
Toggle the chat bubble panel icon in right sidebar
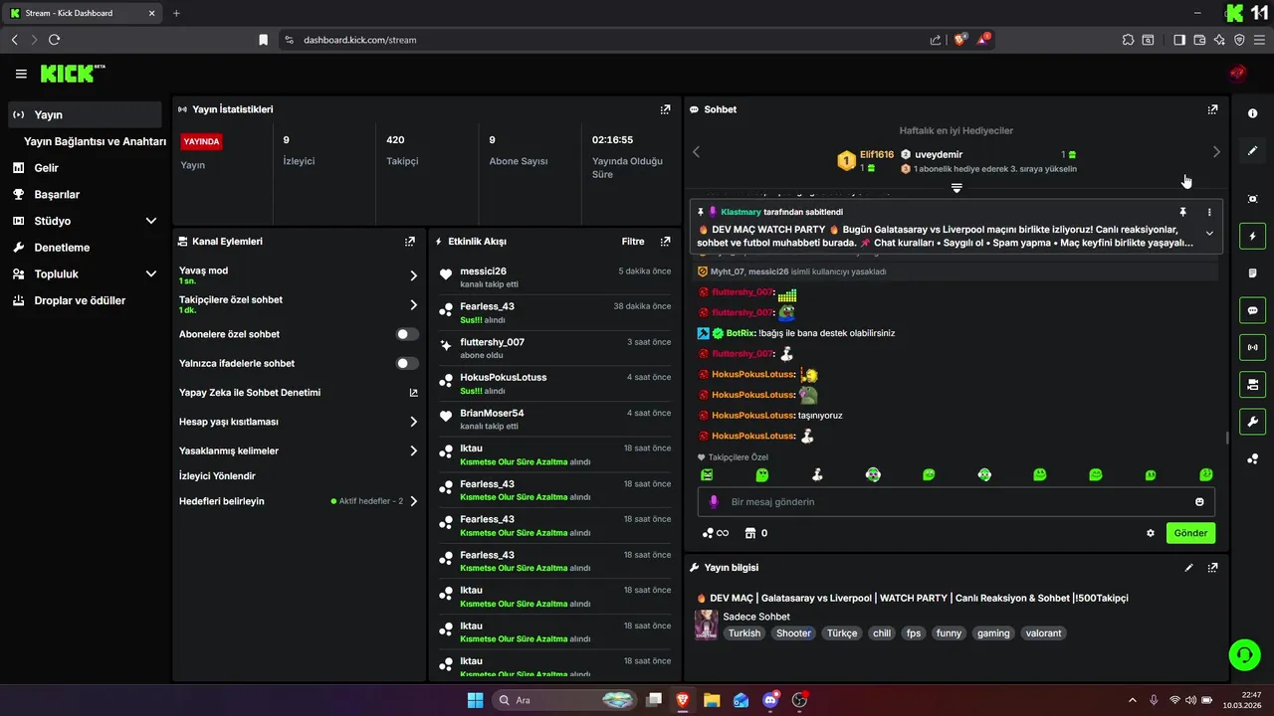pyautogui.click(x=1252, y=310)
